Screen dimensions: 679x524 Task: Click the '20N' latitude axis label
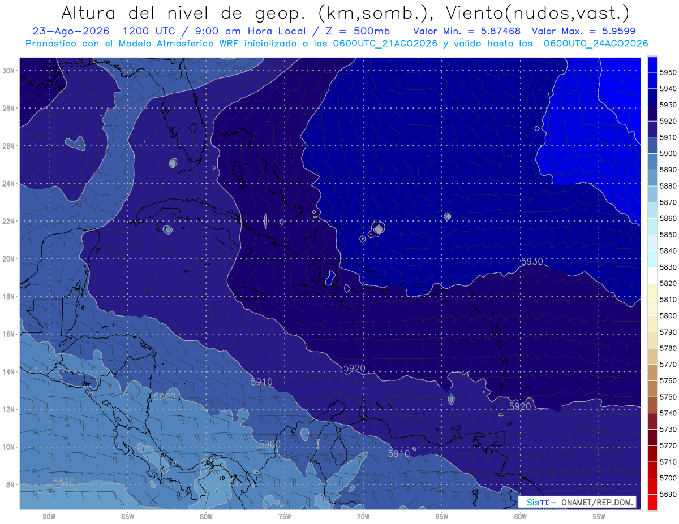click(x=8, y=259)
